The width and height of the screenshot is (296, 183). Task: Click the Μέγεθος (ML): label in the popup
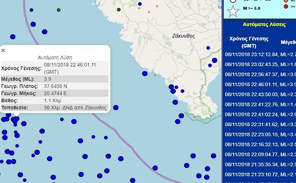pos(18,79)
